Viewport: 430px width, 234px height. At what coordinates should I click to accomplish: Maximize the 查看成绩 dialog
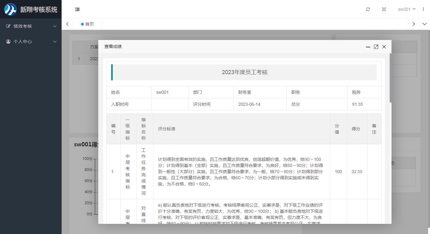(376, 47)
